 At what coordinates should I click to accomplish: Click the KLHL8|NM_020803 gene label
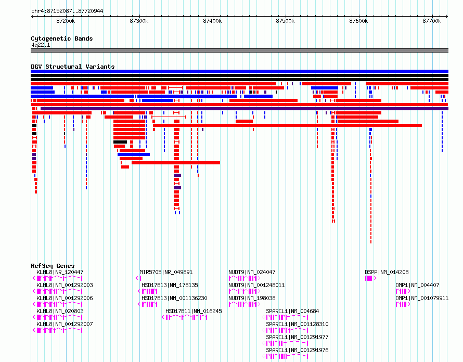(60, 311)
